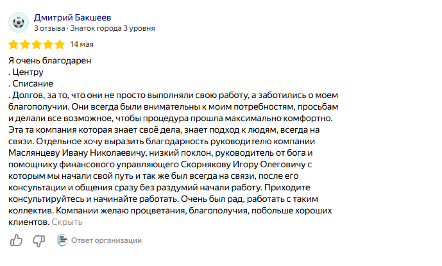
Task: Click the second yellow rating star
Action: click(x=25, y=44)
